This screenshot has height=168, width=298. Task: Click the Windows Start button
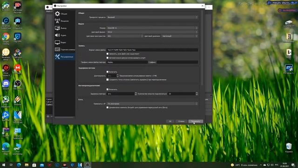tap(4, 165)
